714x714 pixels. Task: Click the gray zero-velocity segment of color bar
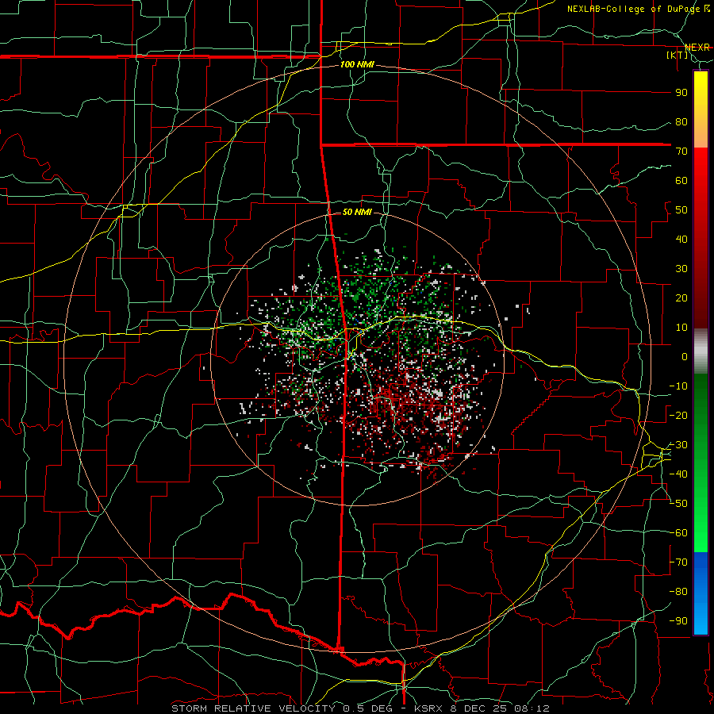coord(701,351)
